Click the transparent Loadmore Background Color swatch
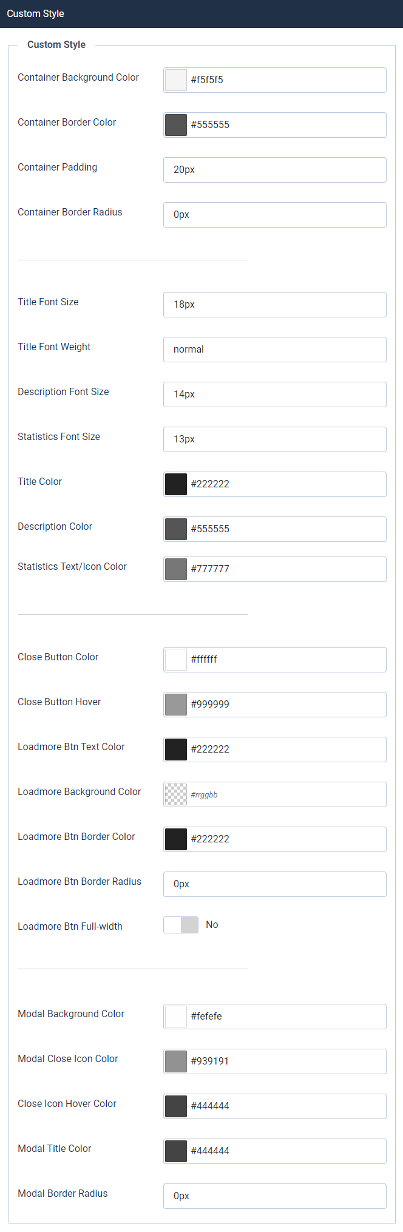The height and width of the screenshot is (1232, 403). click(x=176, y=794)
